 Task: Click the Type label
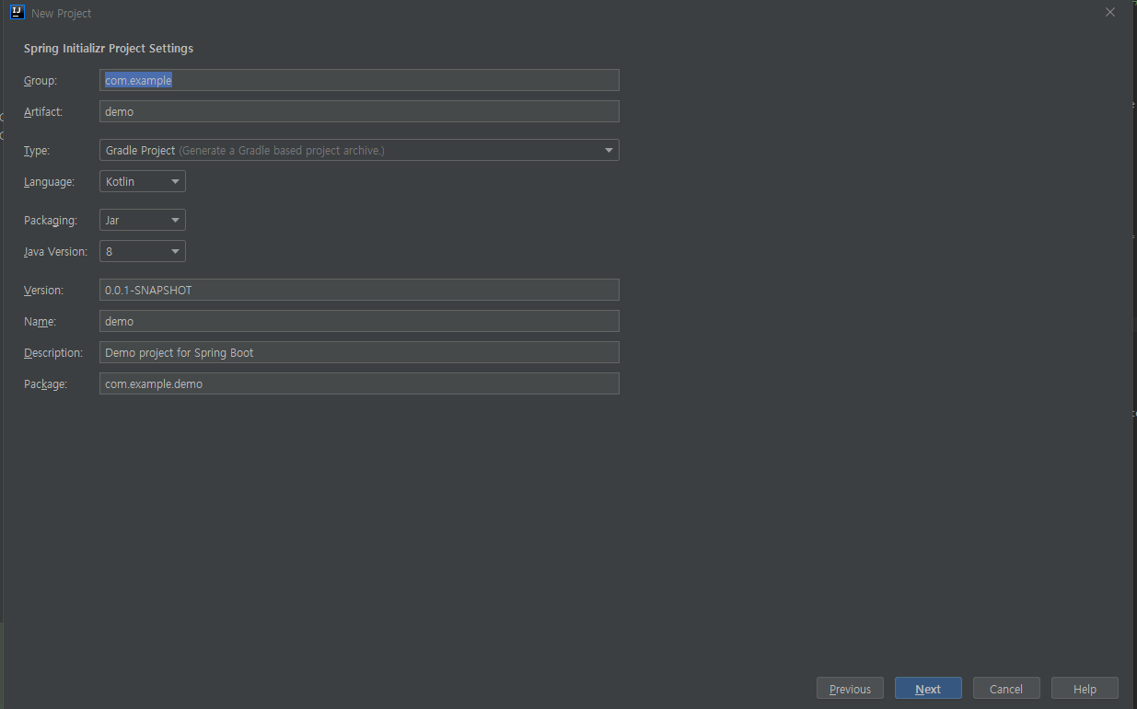pos(37,151)
